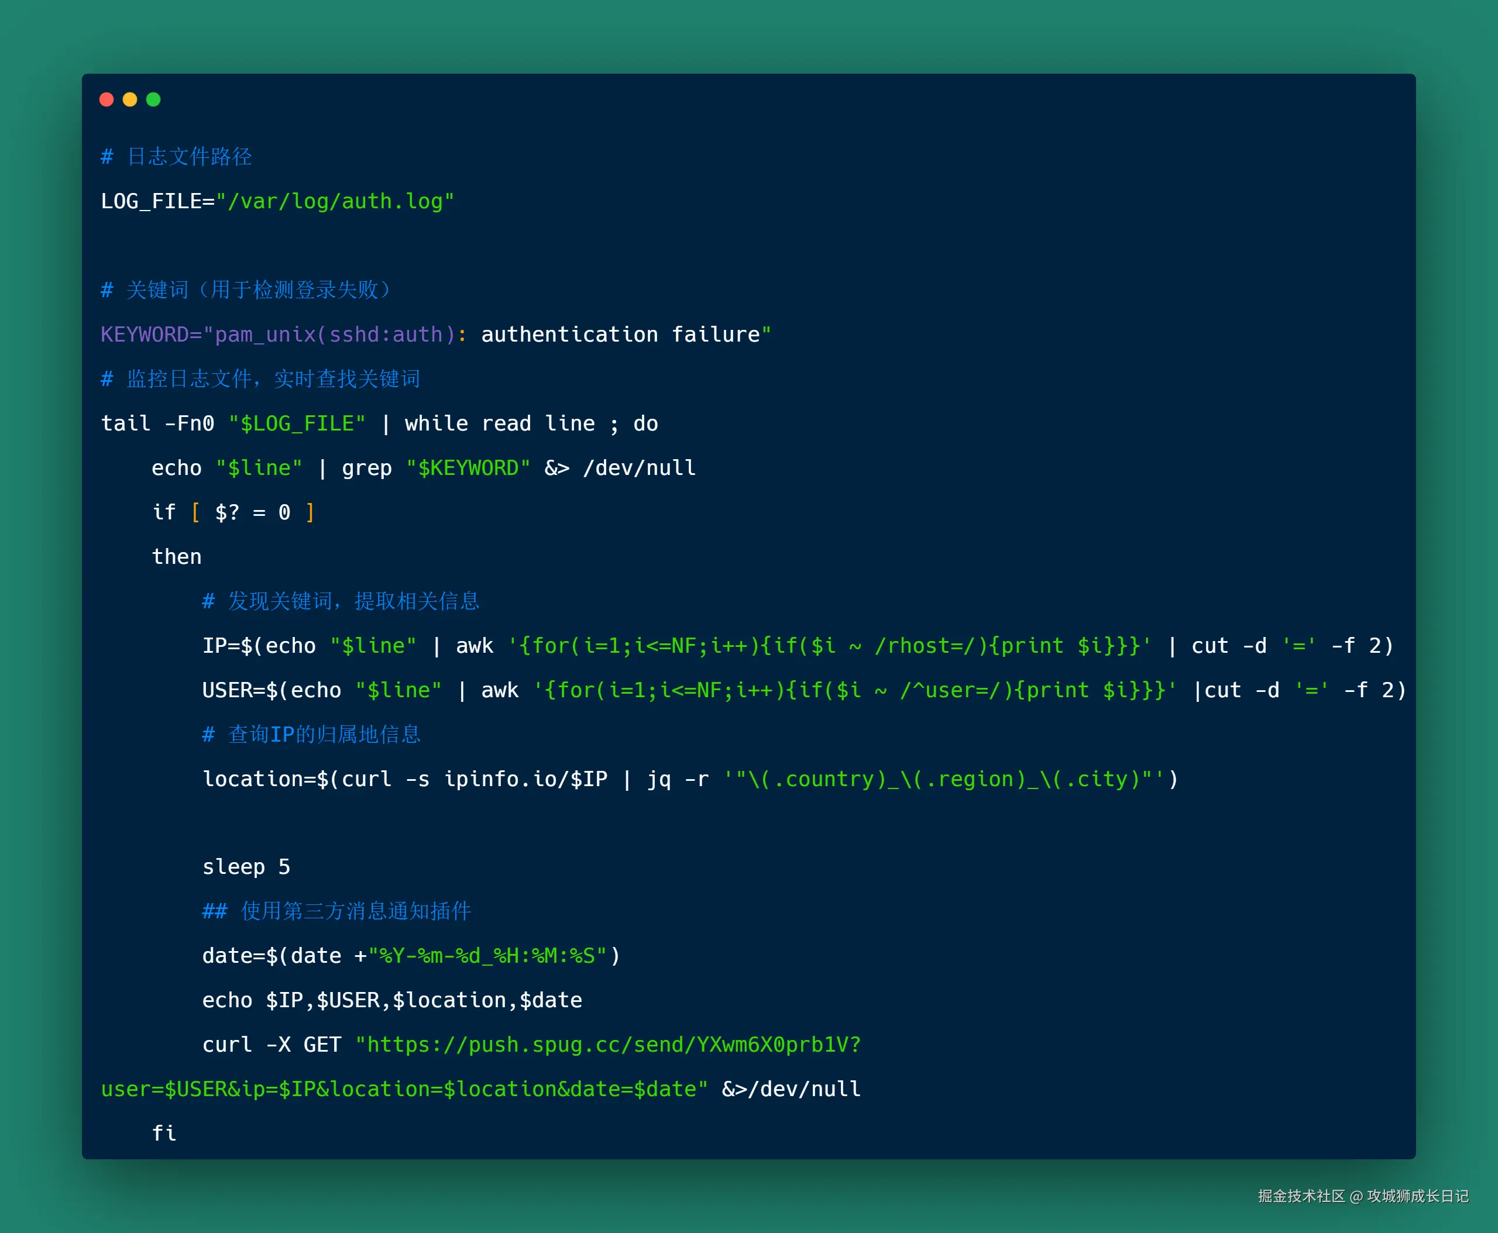
Task: Click the yellow minimize window dot
Action: tap(130, 99)
